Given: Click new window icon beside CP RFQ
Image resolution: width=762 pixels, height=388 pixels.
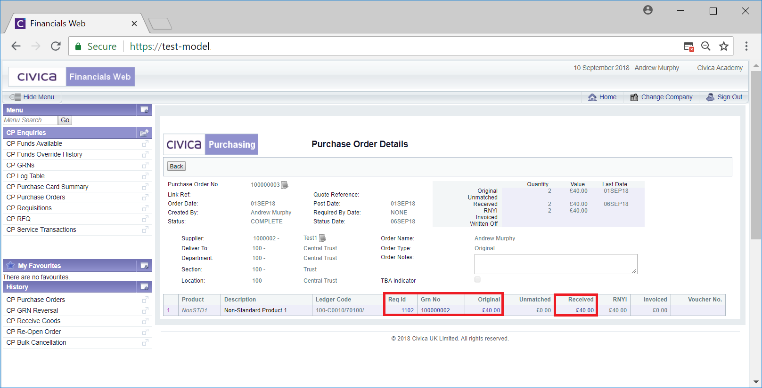Looking at the screenshot, I should coord(145,219).
